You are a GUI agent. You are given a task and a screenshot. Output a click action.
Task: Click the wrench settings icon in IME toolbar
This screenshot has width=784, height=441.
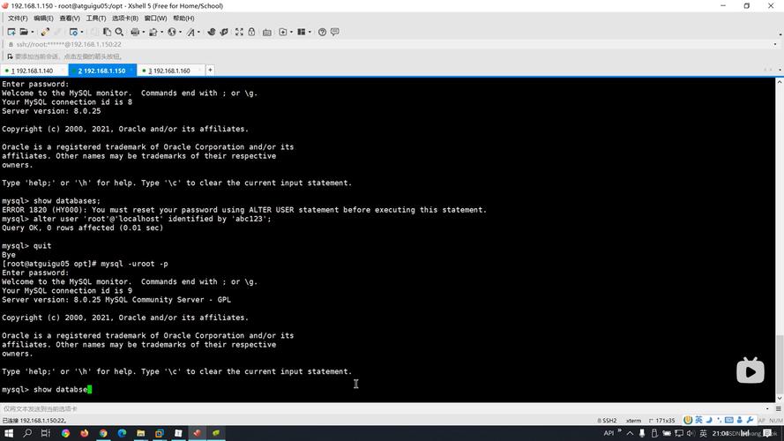coord(750,420)
